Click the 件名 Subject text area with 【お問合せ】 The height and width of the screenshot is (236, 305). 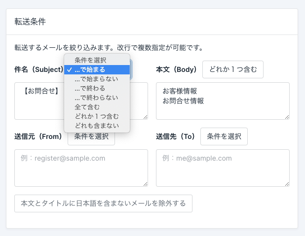click(39, 101)
